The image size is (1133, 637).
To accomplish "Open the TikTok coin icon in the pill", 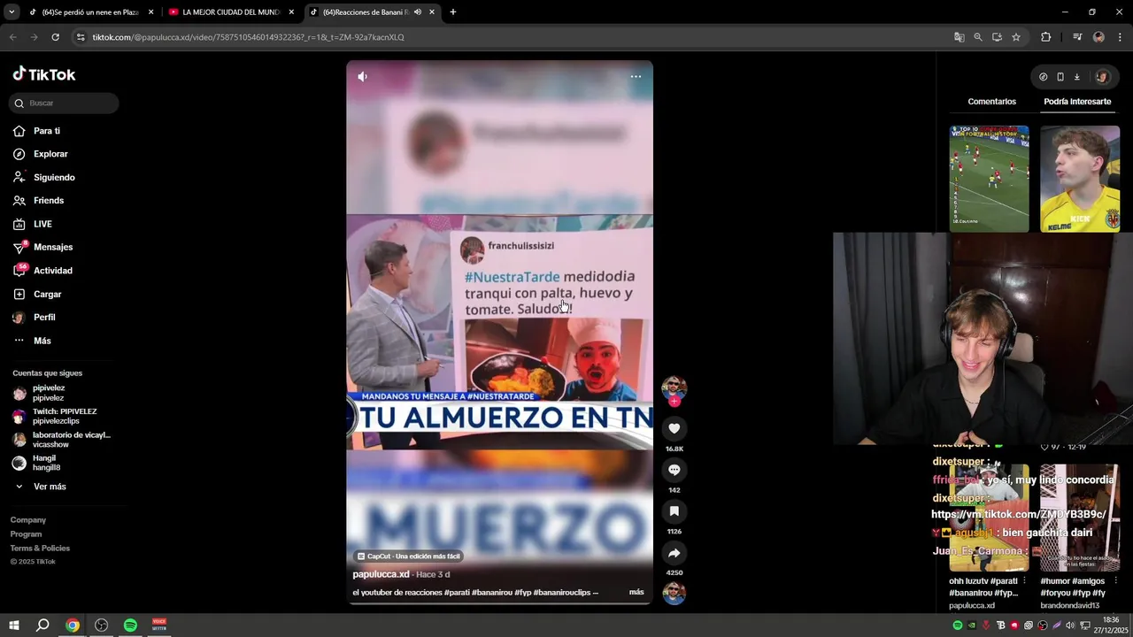I will click(1043, 77).
